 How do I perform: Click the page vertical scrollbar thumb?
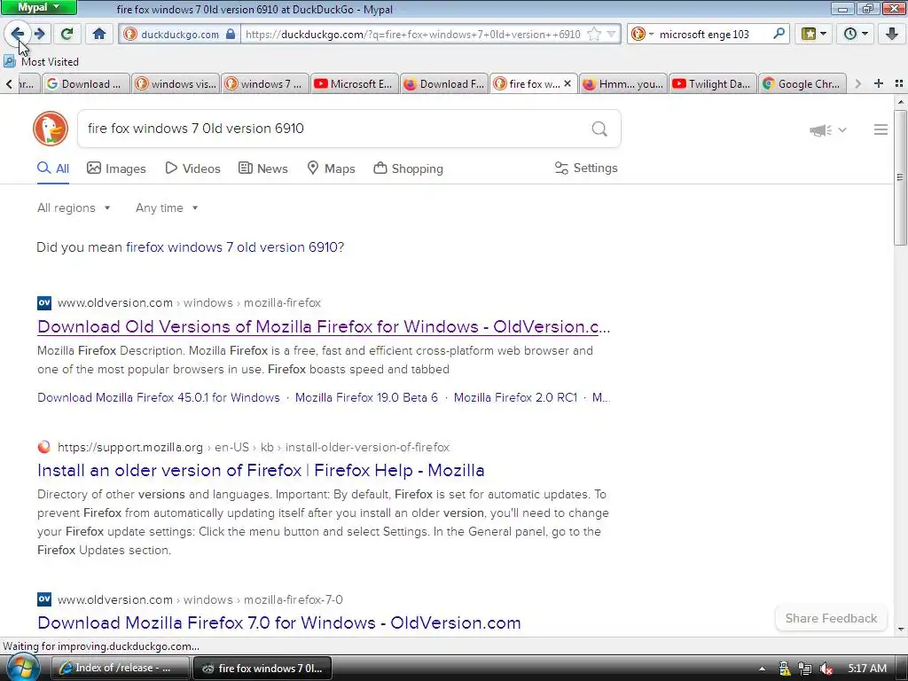click(x=901, y=177)
